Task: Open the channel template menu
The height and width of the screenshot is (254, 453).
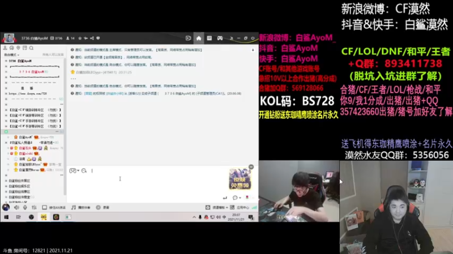Action: pos(217,207)
